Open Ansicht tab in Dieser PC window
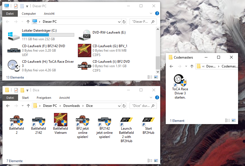 pyautogui.click(x=49, y=14)
